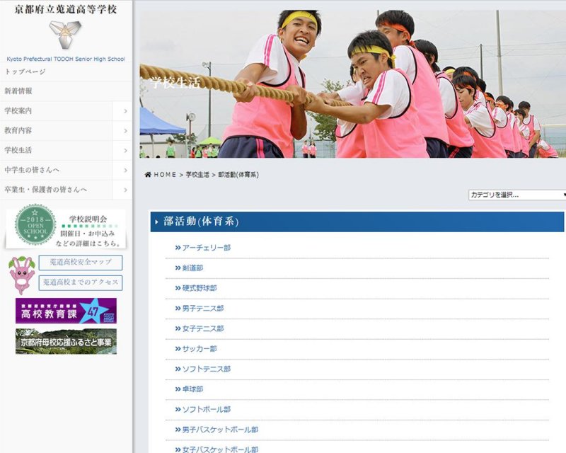Click 学校生活 in the breadcrumb trail
The image size is (566, 453).
click(x=197, y=175)
